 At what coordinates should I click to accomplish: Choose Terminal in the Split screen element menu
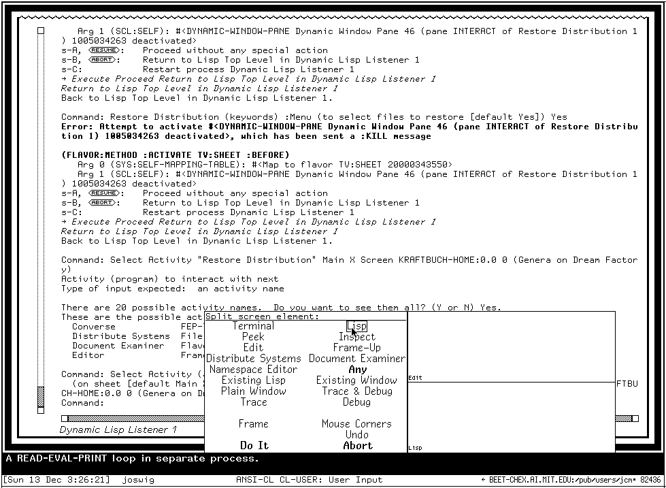254,326
